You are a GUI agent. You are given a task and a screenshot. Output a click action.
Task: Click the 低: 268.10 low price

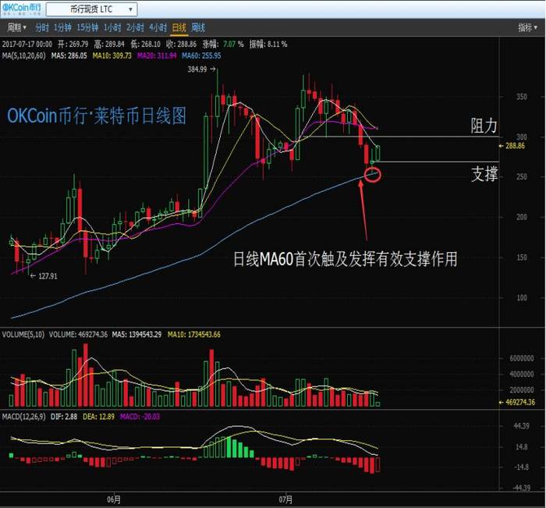[x=146, y=44]
